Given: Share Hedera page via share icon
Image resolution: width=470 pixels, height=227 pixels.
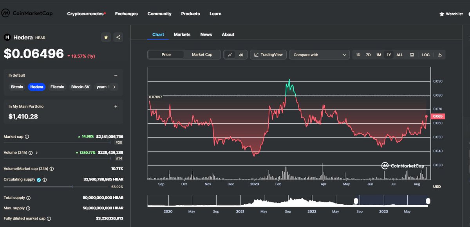Looking at the screenshot, I should pos(118,38).
